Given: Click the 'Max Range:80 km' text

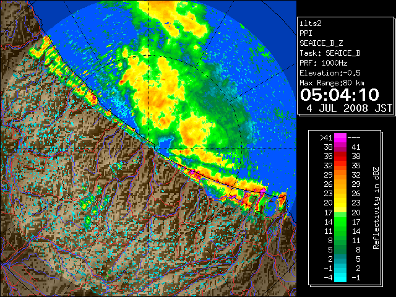Looking at the screenshot, I should point(332,83).
